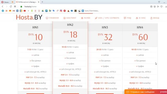Image resolution: width=167 pixels, height=94 pixels.
Task: Open the orange envelope mail bookmark
Action: [x=10, y=11]
